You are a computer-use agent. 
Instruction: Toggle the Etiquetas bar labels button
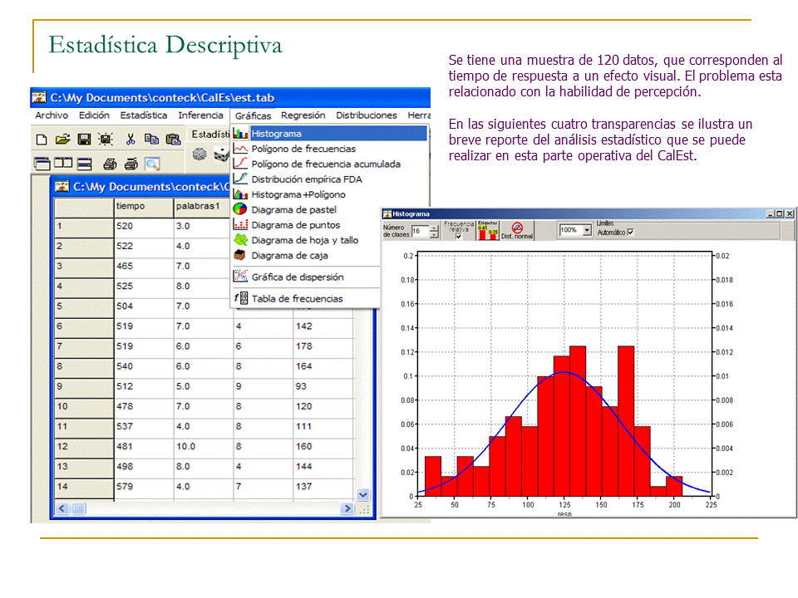pyautogui.click(x=487, y=230)
